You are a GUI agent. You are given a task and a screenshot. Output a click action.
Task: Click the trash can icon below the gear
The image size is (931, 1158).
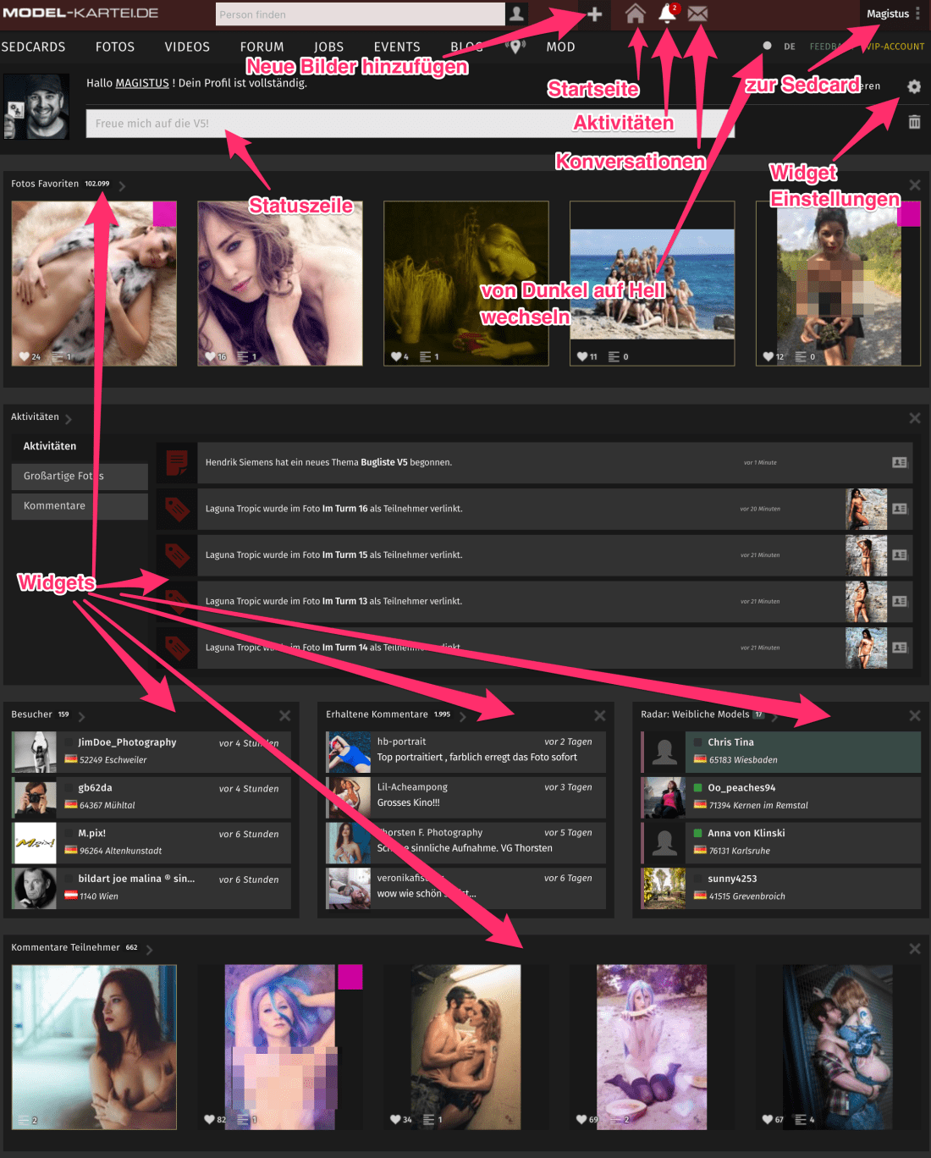[914, 122]
